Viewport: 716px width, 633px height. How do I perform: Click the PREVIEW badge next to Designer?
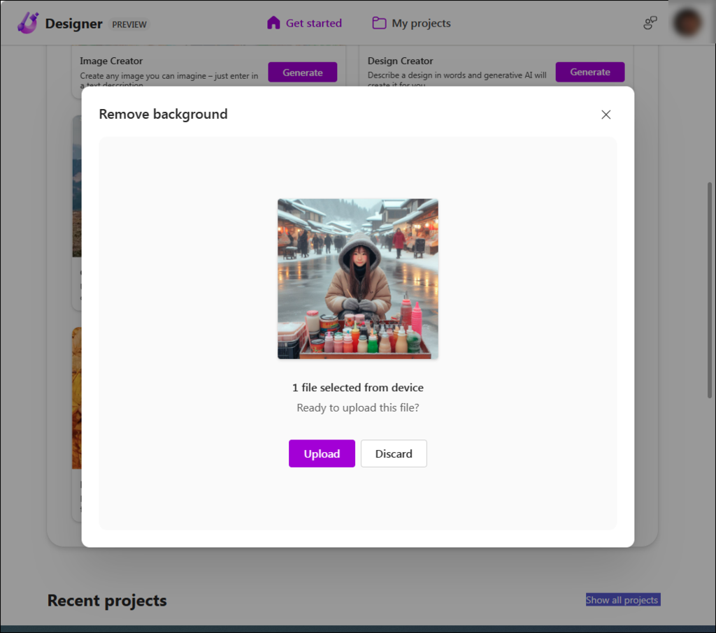coord(129,24)
